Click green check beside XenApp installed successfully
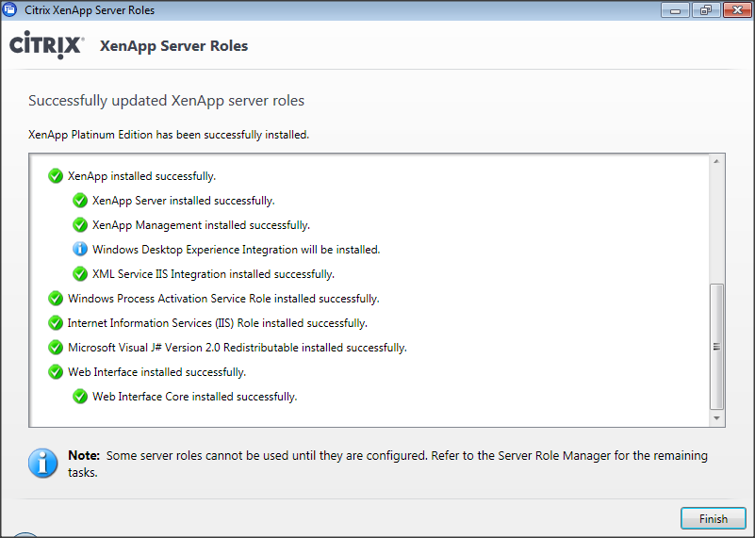Image resolution: width=755 pixels, height=538 pixels. click(x=56, y=176)
